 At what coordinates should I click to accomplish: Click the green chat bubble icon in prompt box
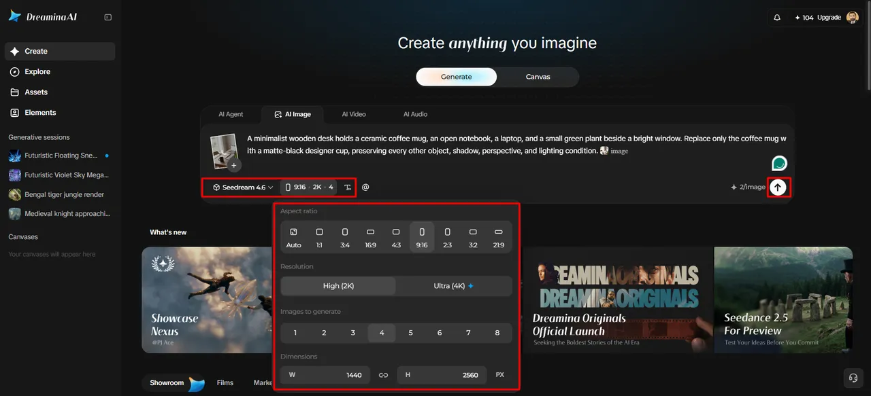[x=779, y=163]
